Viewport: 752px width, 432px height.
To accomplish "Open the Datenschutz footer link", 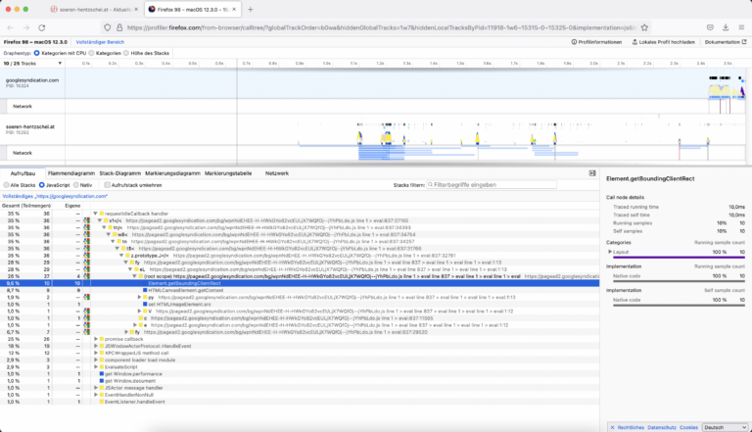I will click(662, 427).
